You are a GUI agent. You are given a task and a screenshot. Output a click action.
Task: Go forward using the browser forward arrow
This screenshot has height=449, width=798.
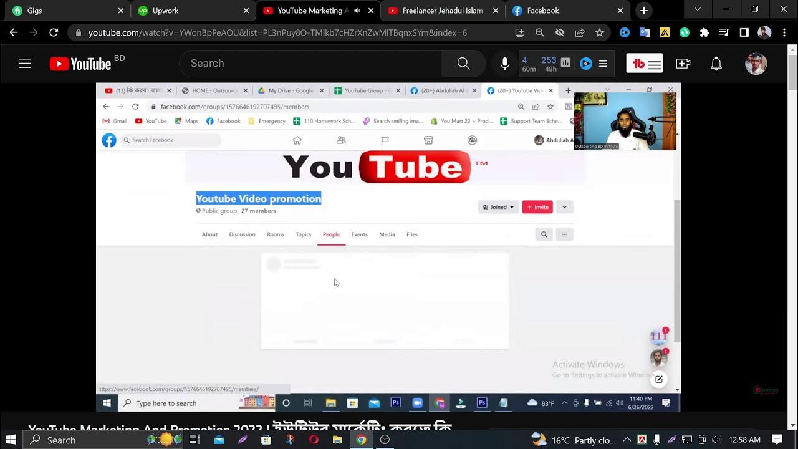[34, 32]
